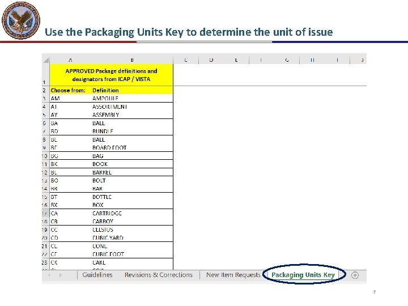Select the CD code cell
The width and height of the screenshot is (408, 306).
[x=70, y=238]
